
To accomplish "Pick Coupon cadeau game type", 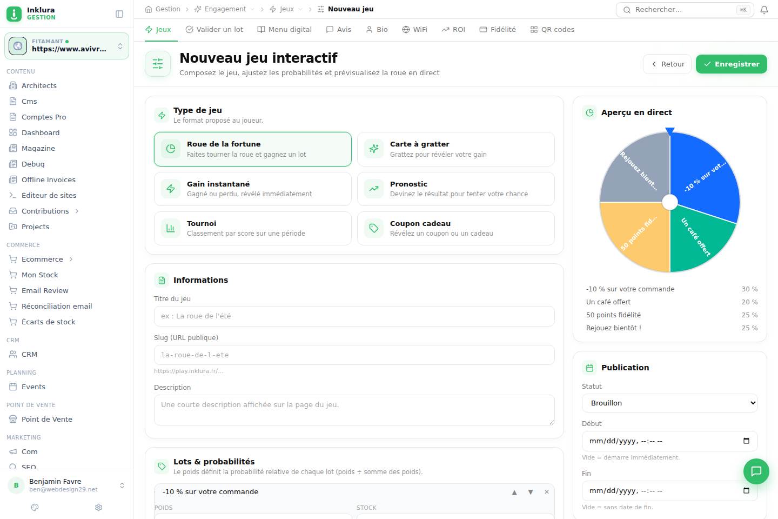I will [x=456, y=228].
